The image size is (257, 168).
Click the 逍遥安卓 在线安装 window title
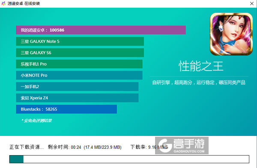(x=24, y=3)
